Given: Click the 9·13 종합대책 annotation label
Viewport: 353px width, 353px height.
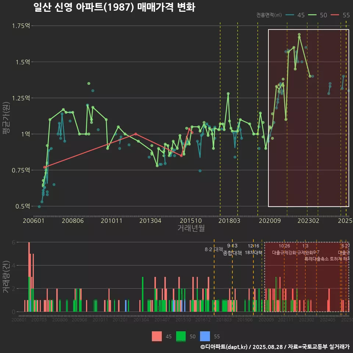Looking at the screenshot, I should pyautogui.click(x=232, y=249).
